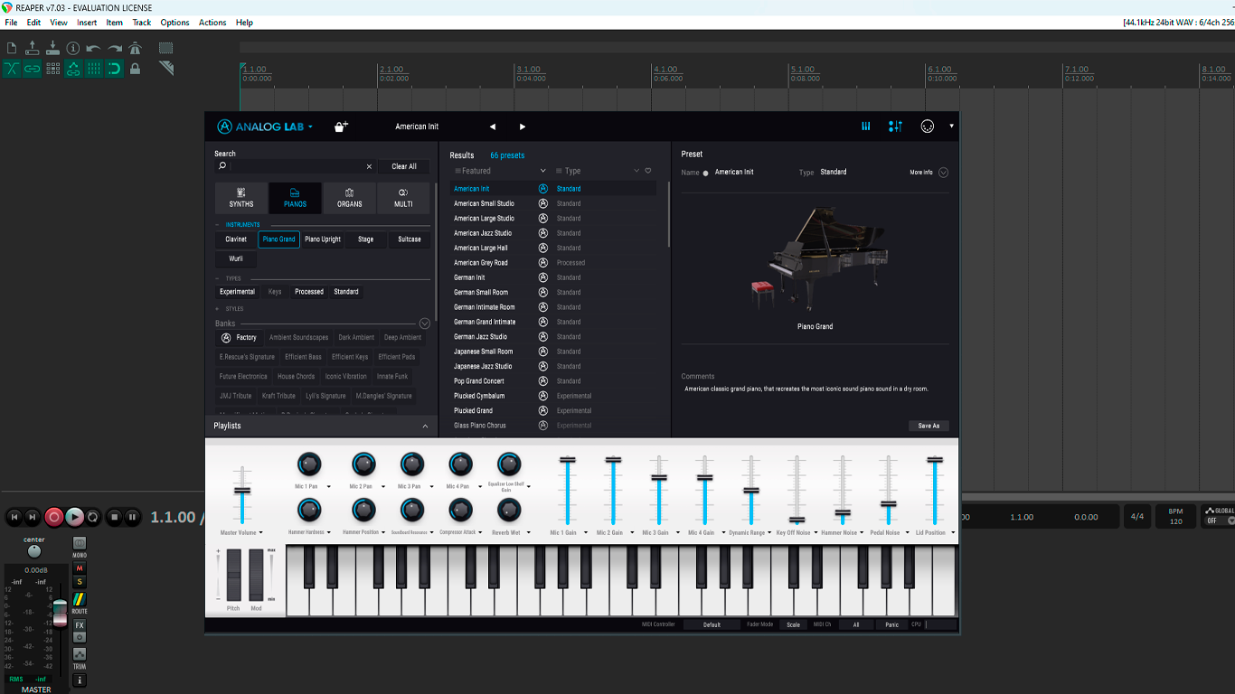Click the Undo arrow icon
This screenshot has height=694, width=1235.
pyautogui.click(x=94, y=48)
